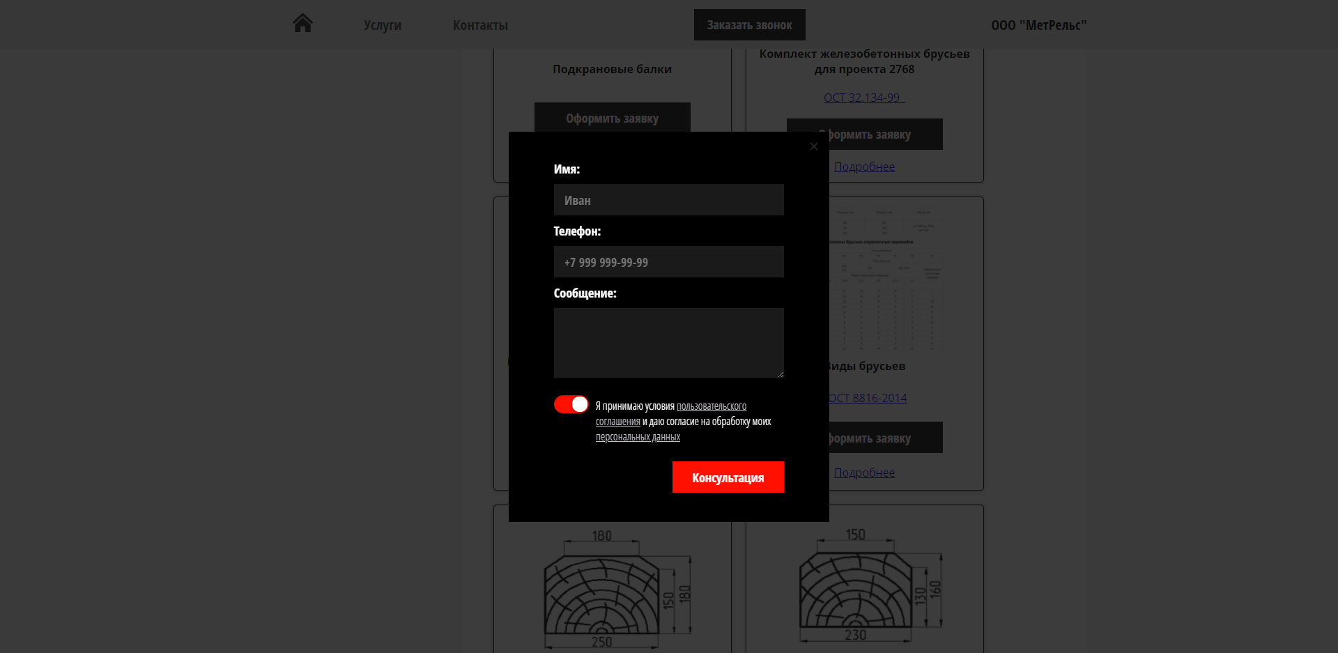Submit the form with Консультация button
This screenshot has width=1338, height=653.
coord(728,477)
